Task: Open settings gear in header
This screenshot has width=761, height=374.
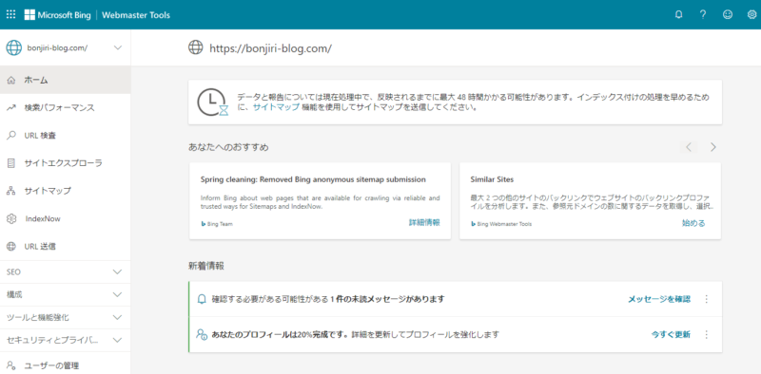Action: point(751,14)
